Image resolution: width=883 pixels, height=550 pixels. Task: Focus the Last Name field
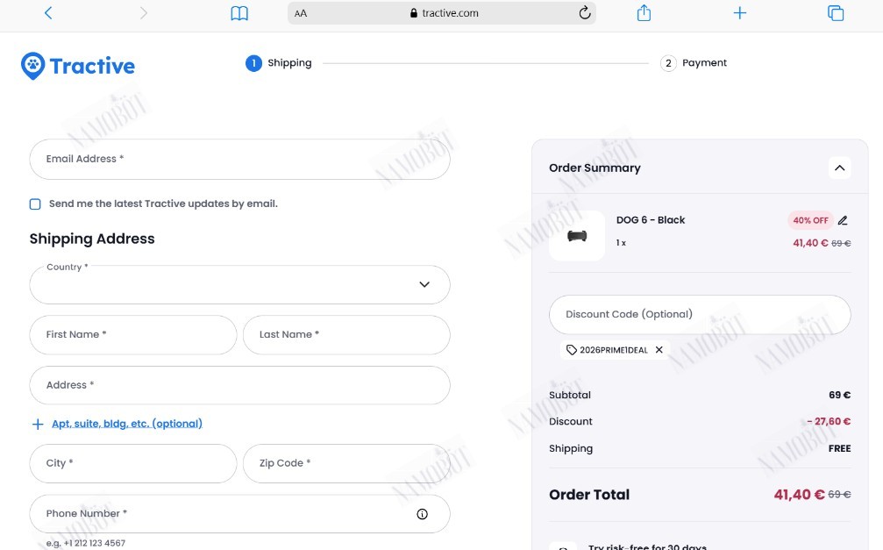pyautogui.click(x=346, y=335)
